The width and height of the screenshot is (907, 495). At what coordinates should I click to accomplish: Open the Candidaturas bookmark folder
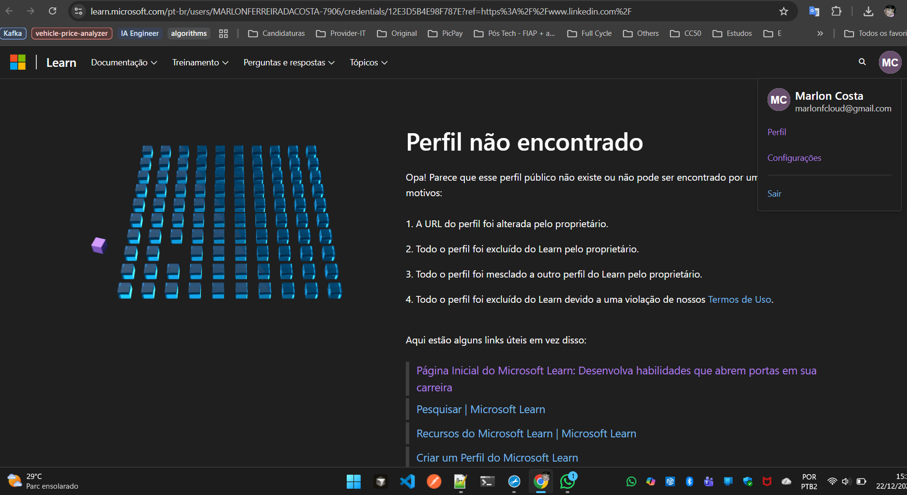tap(277, 33)
